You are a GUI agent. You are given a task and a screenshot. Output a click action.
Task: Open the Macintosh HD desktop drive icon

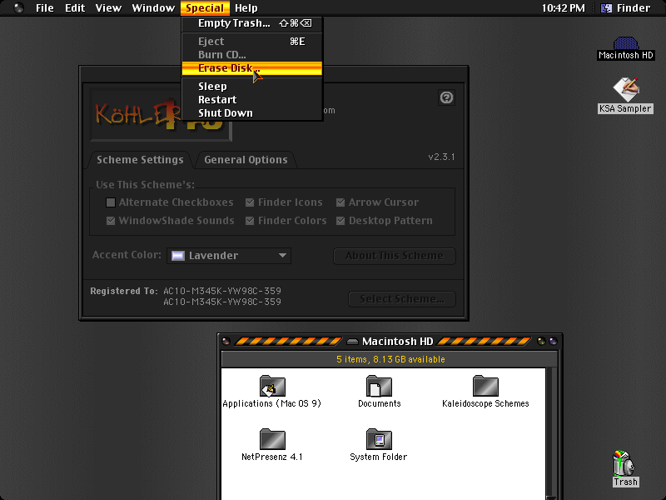tap(626, 43)
